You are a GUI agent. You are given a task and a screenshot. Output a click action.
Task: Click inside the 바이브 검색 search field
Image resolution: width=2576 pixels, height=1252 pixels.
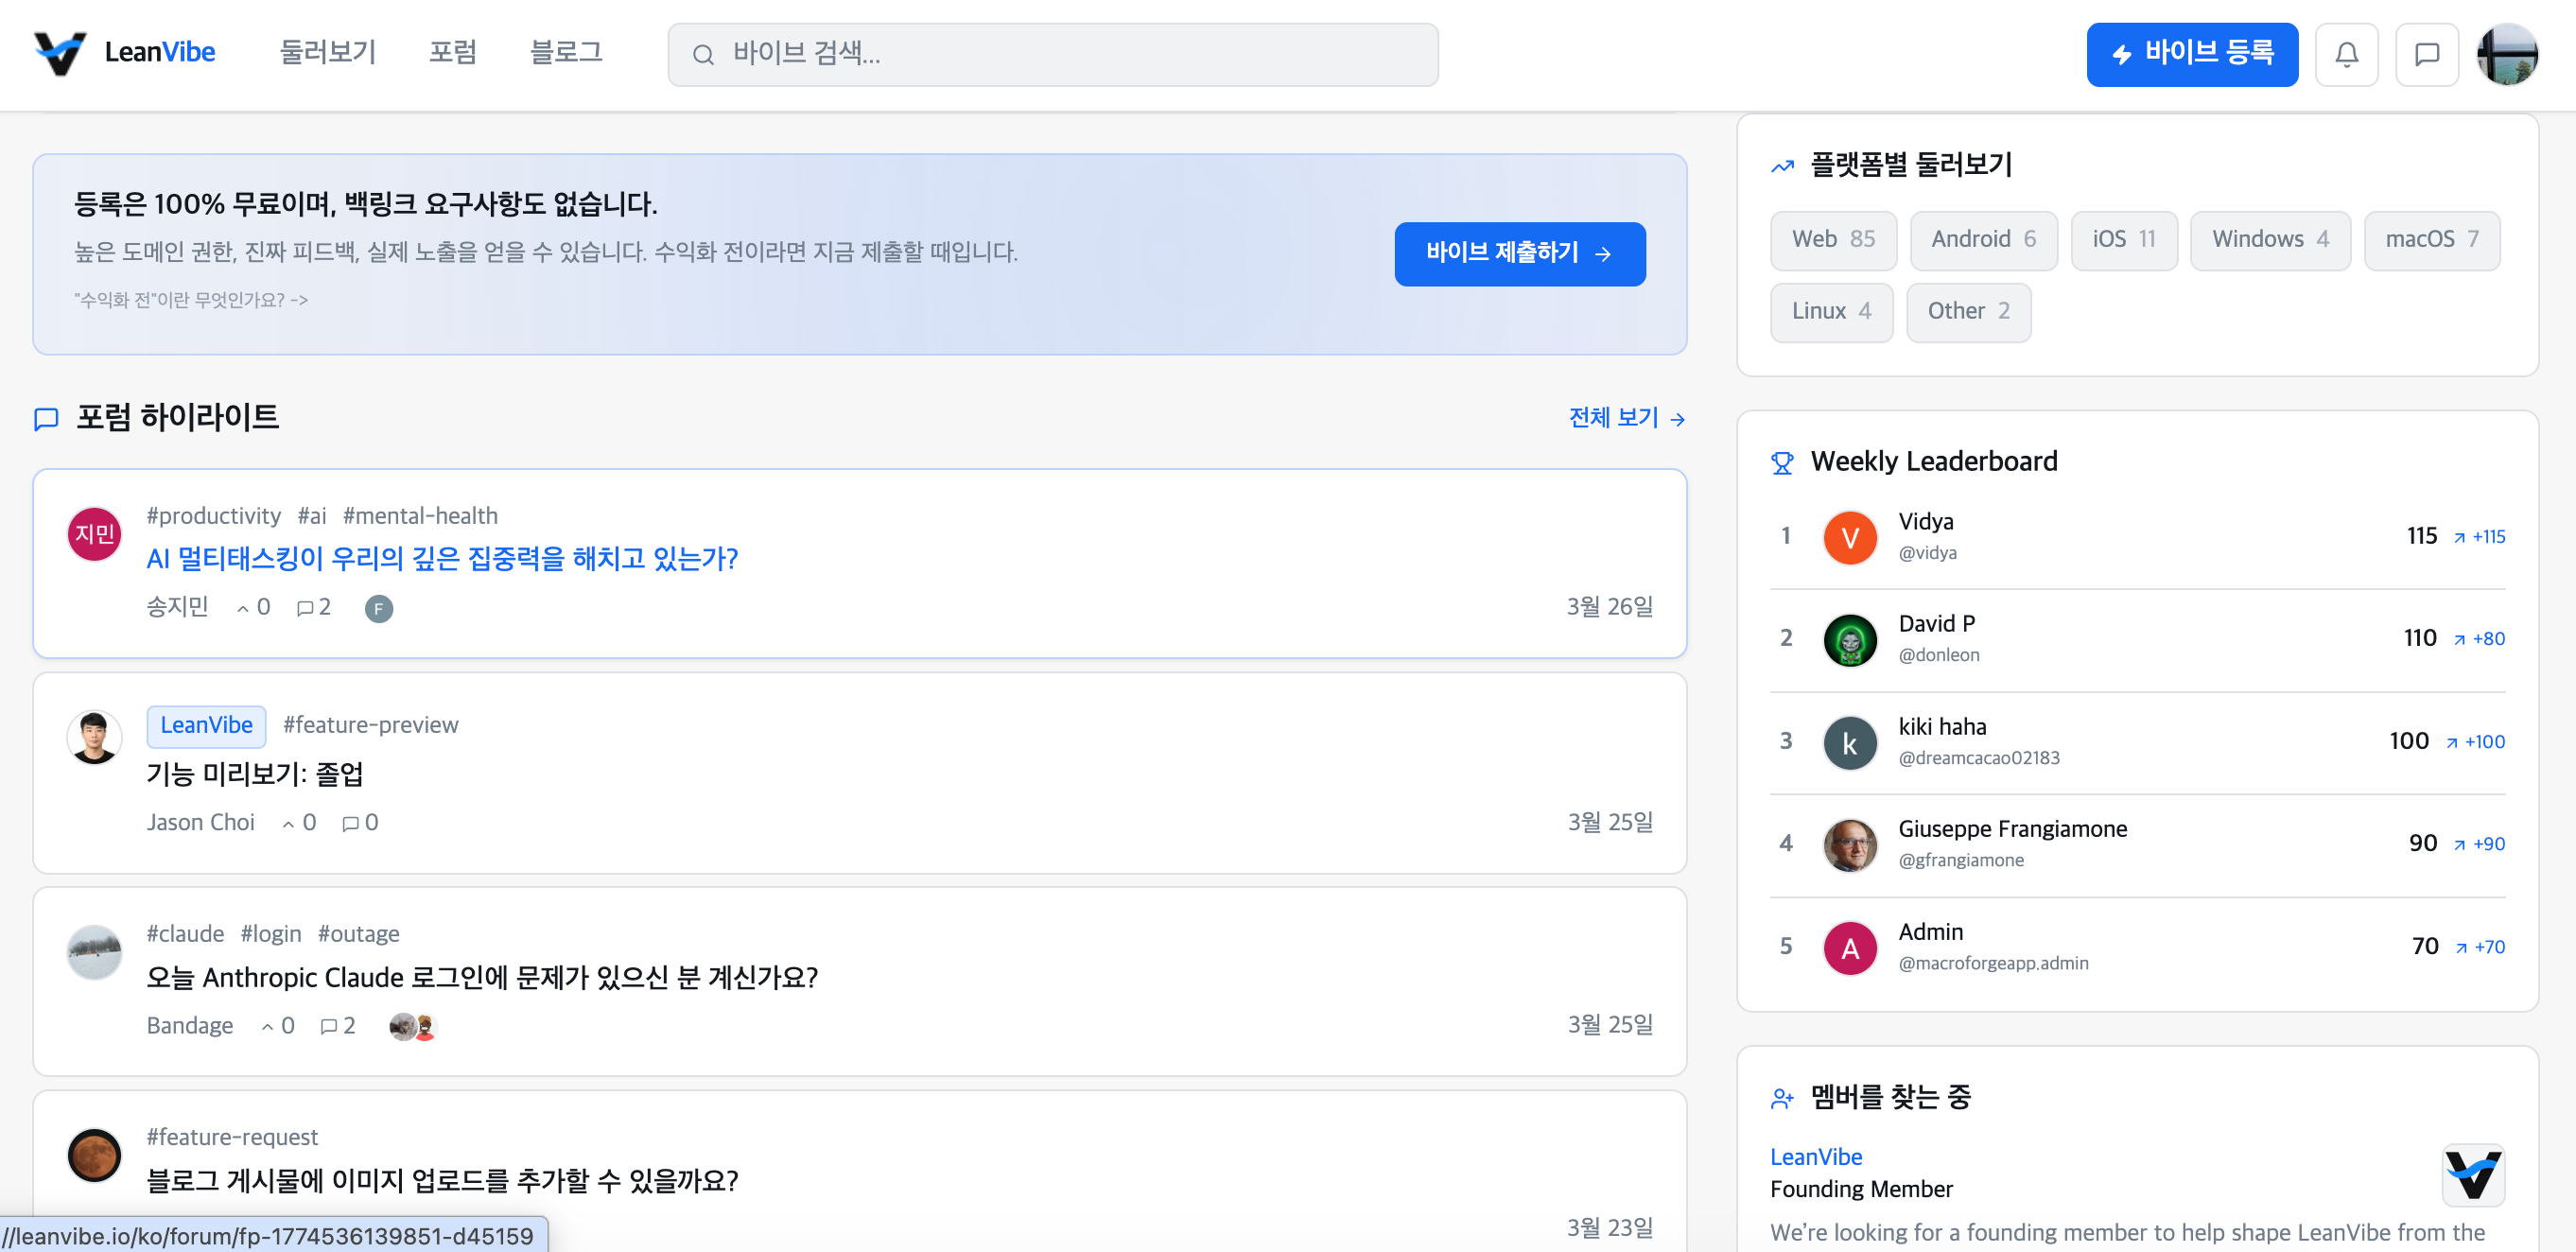pos(1050,54)
